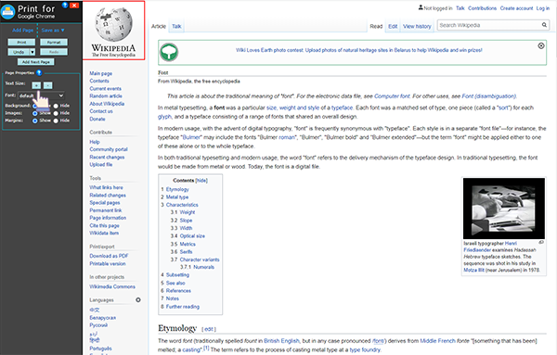Open Contributions link in the top bar

[482, 8]
